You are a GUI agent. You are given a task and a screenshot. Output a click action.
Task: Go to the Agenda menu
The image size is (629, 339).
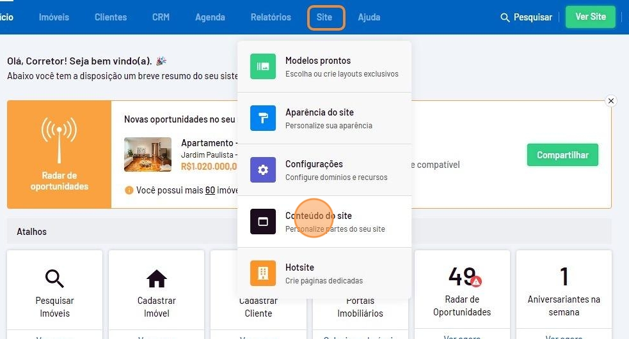tap(210, 17)
